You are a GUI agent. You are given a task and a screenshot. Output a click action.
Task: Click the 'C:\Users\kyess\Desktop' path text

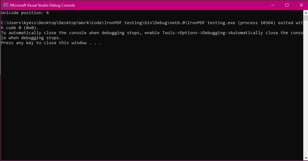28,23
